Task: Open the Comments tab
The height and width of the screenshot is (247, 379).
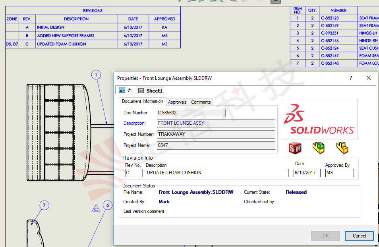Action: pyautogui.click(x=201, y=102)
